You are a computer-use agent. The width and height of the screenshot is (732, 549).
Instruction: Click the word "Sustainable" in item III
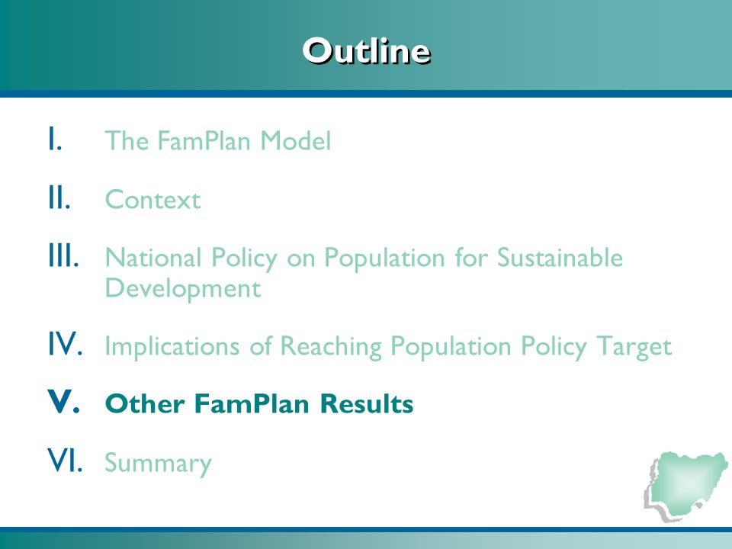(x=560, y=257)
